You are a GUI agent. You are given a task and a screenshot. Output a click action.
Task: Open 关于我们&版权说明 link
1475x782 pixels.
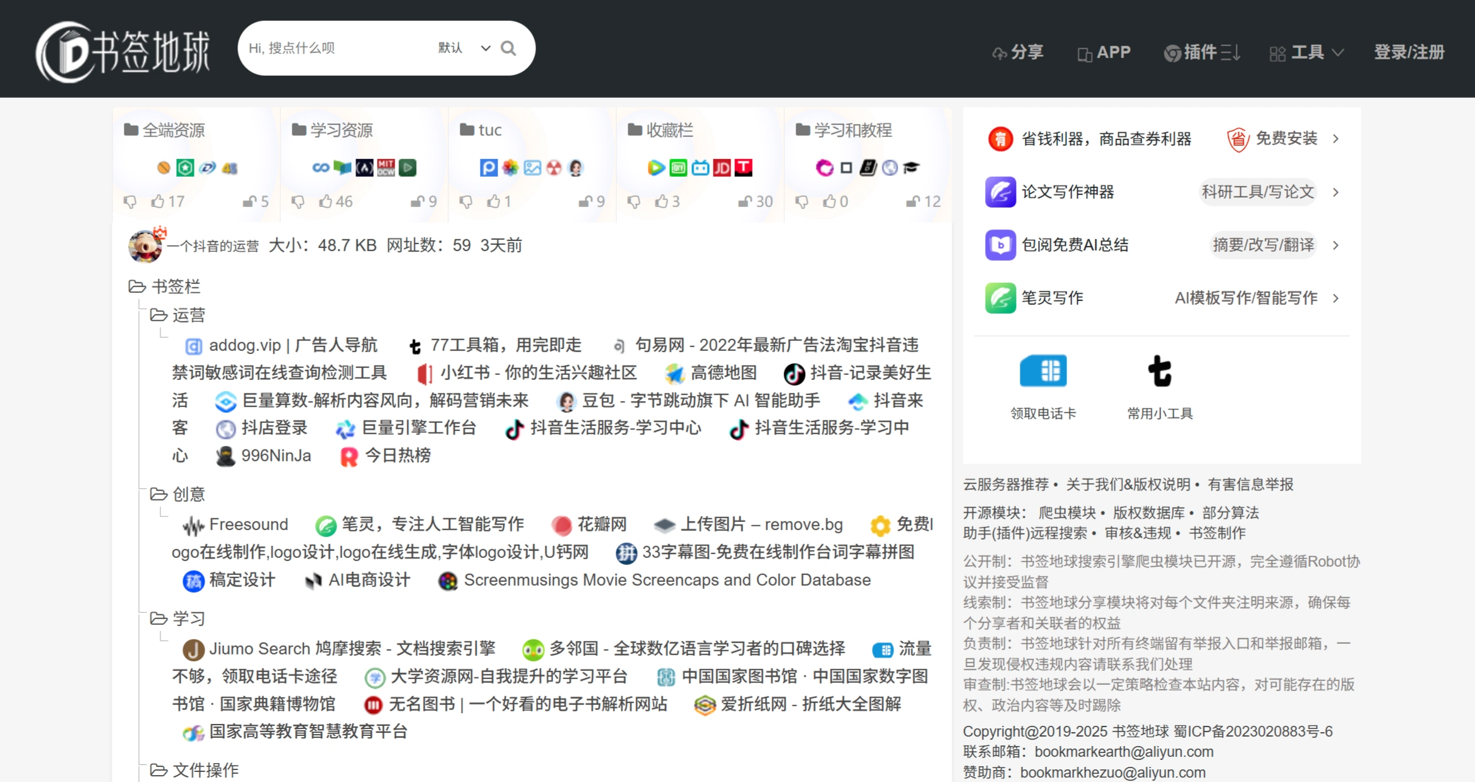(x=1128, y=485)
